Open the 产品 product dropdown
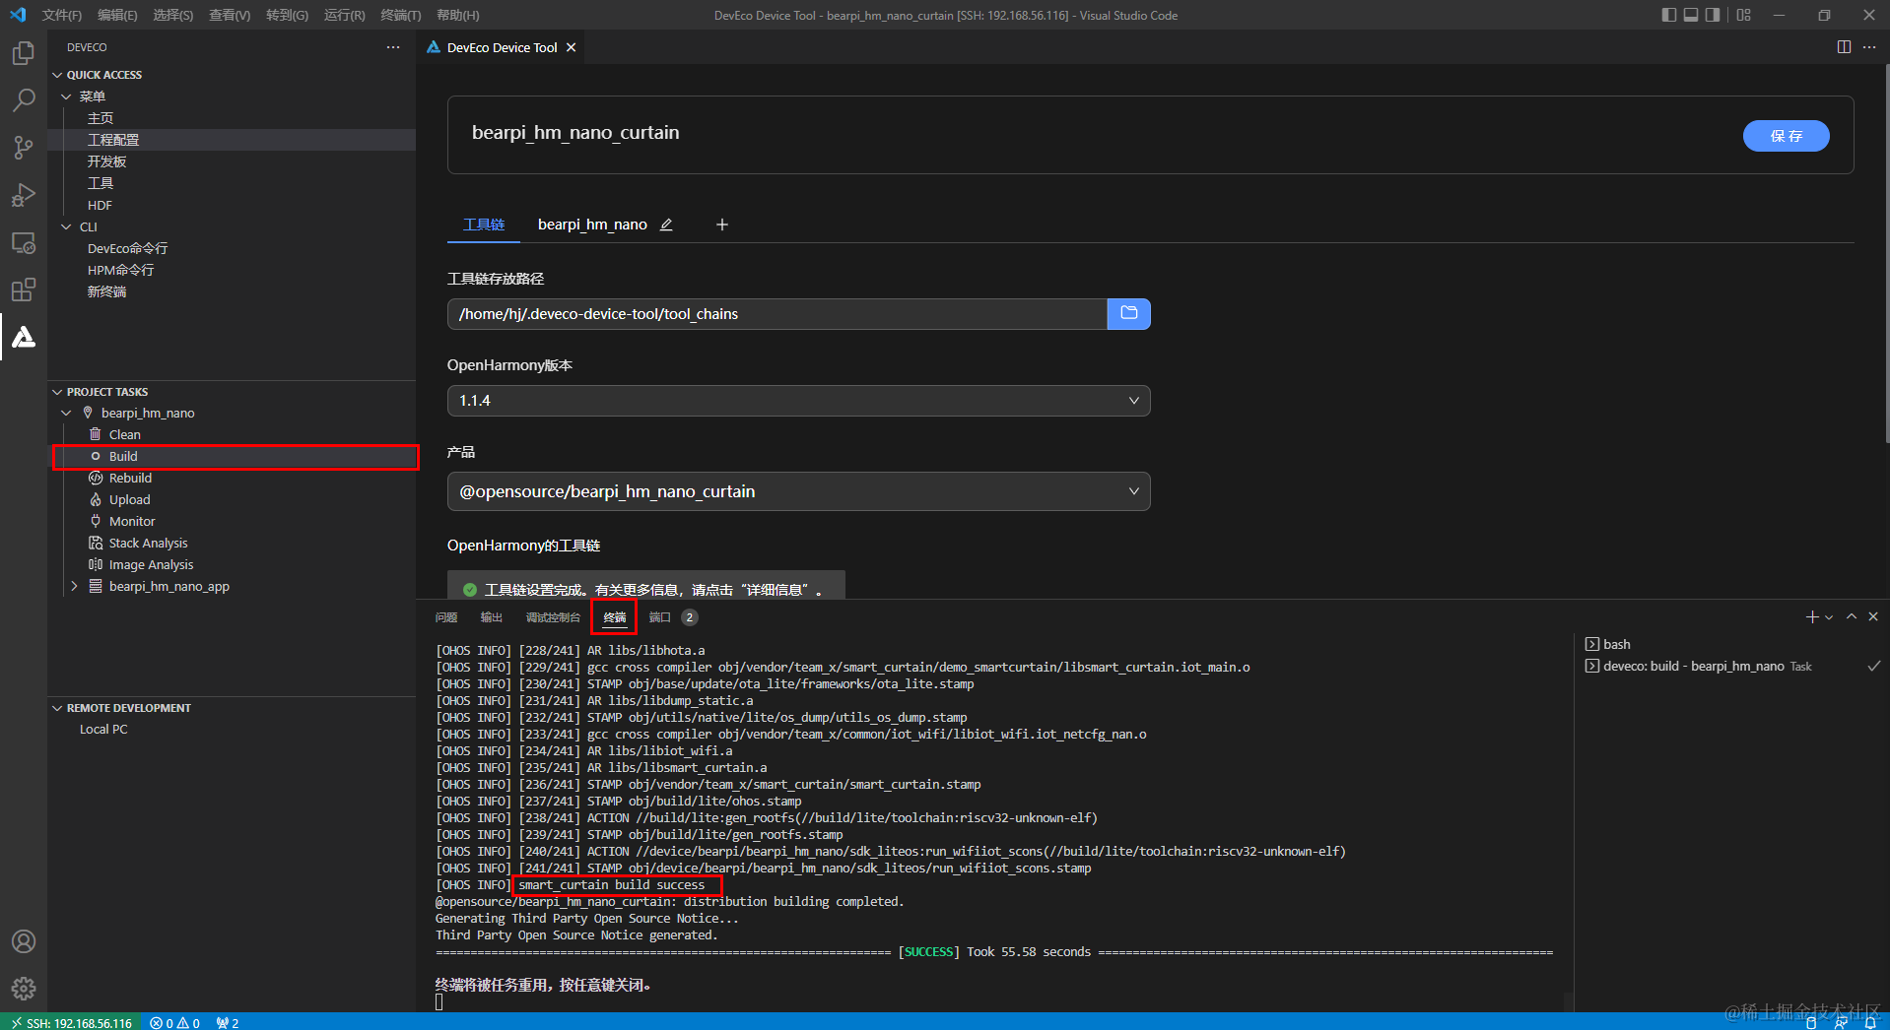Image resolution: width=1890 pixels, height=1030 pixels. (798, 491)
